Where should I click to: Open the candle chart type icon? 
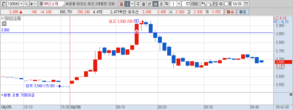coord(204,4)
